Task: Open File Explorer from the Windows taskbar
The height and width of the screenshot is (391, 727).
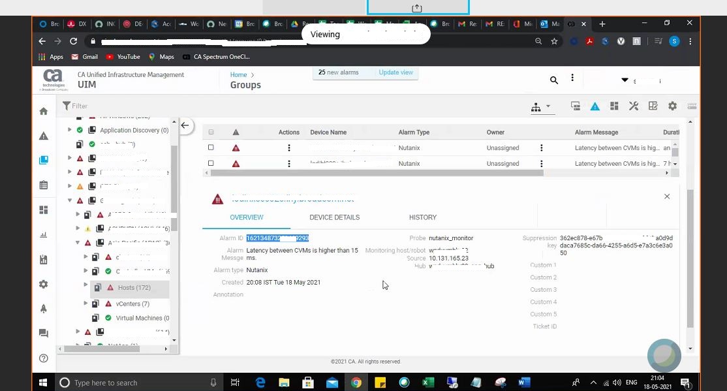Action: [284, 382]
